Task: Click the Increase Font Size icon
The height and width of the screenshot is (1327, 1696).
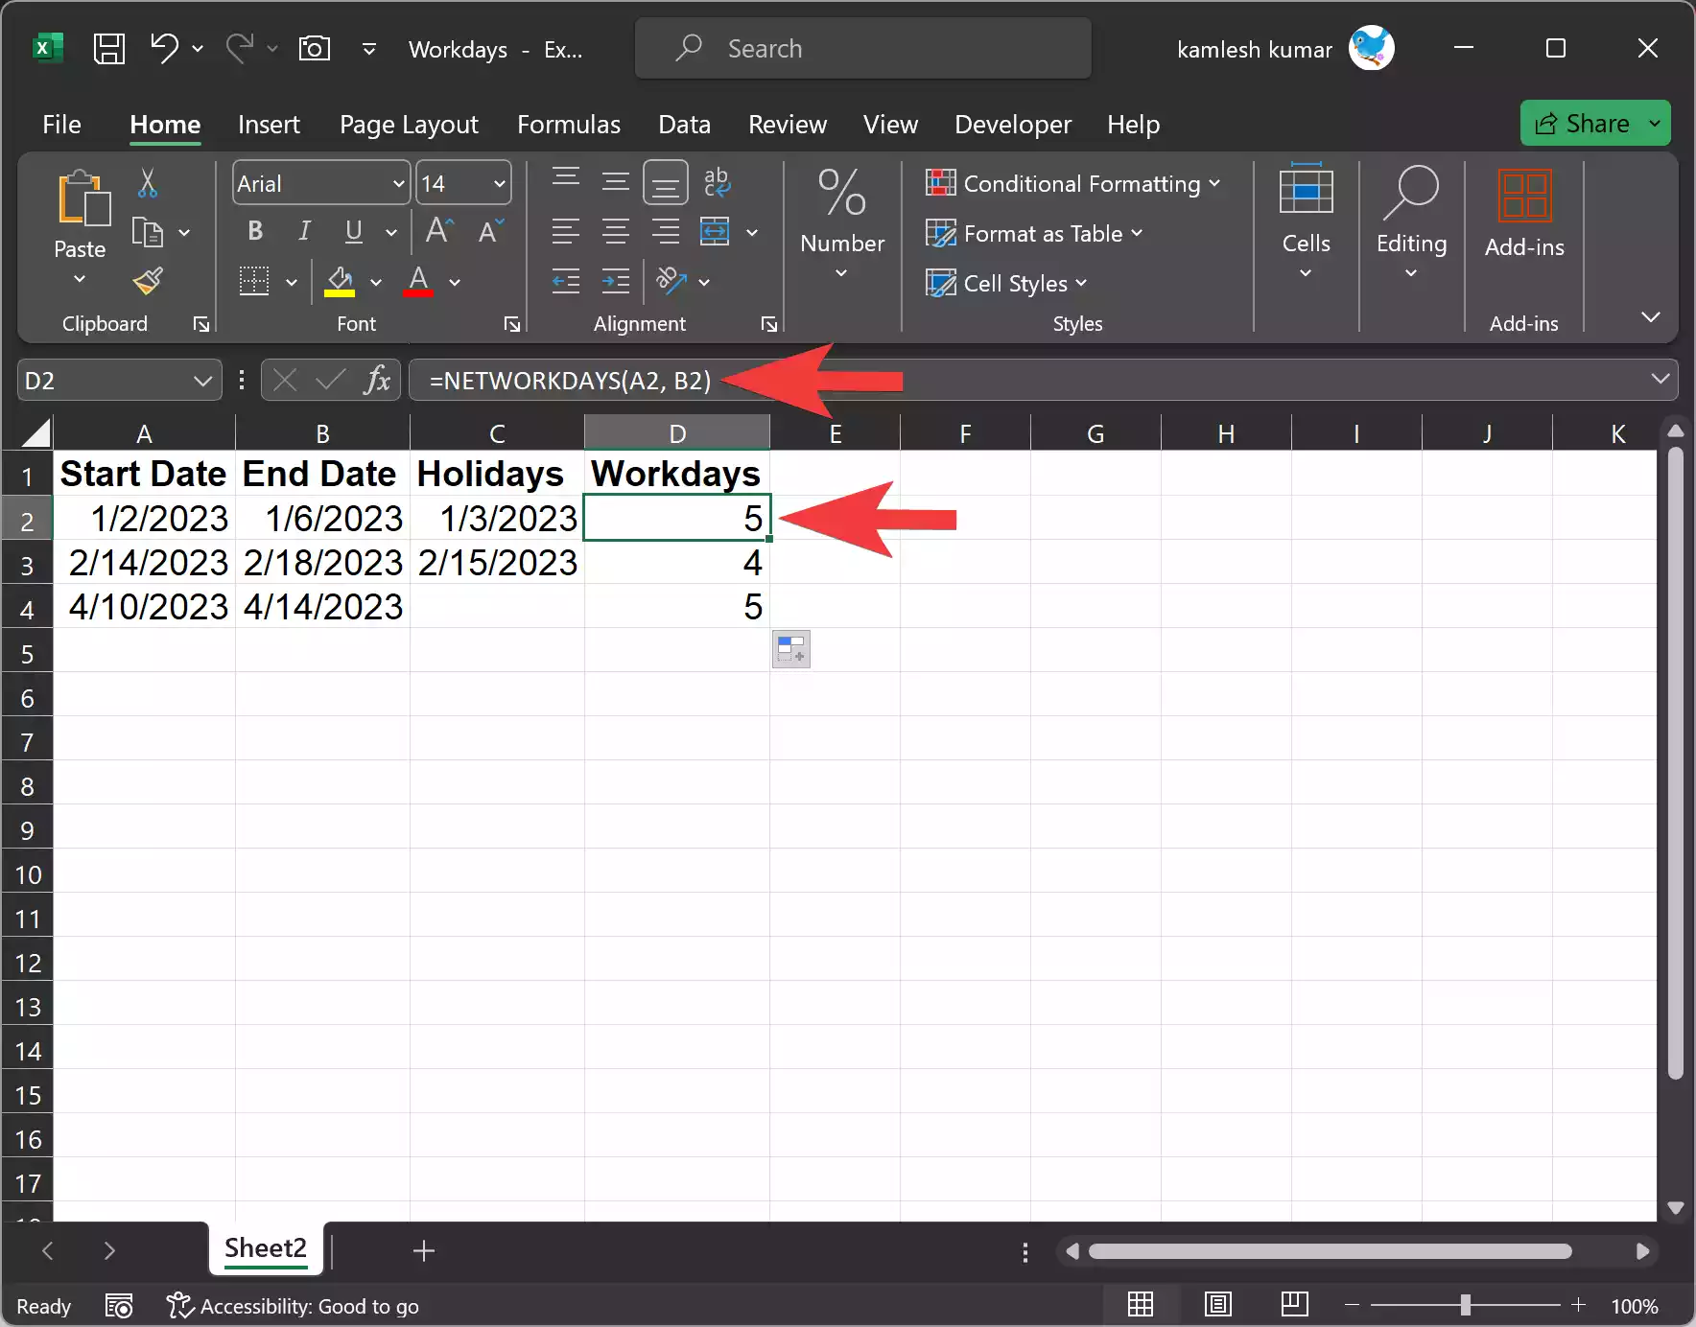Action: click(439, 231)
